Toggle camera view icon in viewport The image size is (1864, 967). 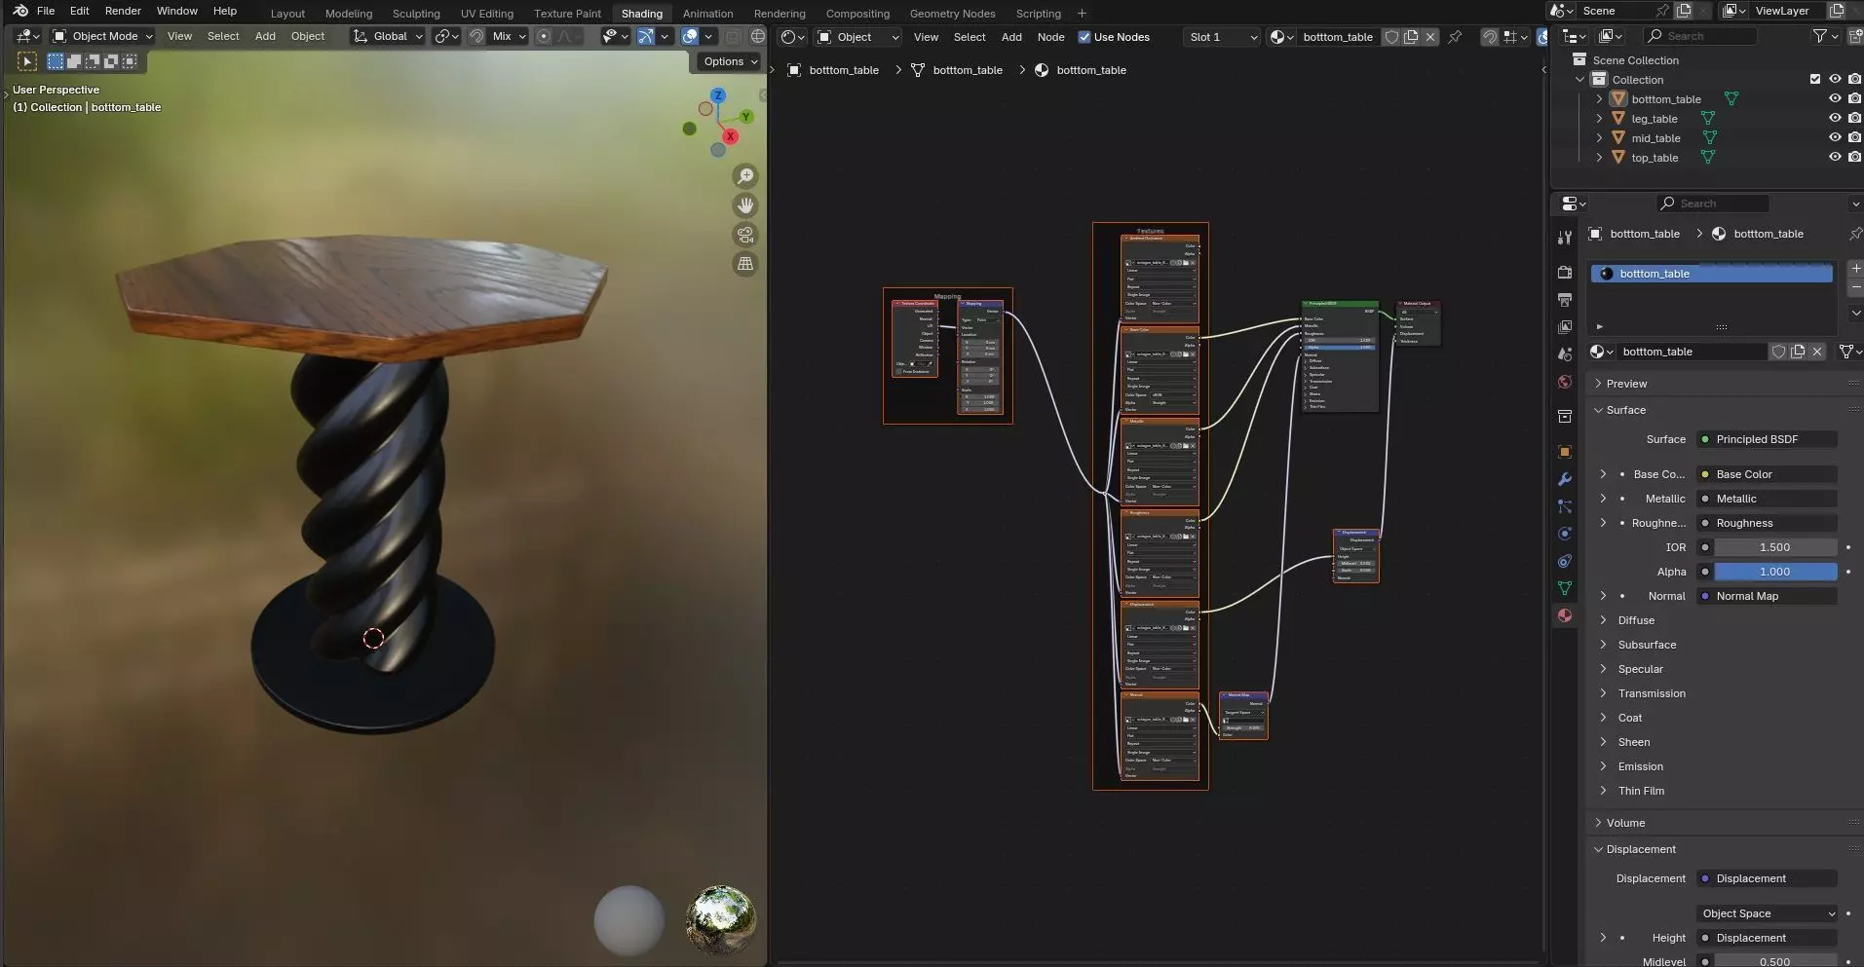[745, 235]
